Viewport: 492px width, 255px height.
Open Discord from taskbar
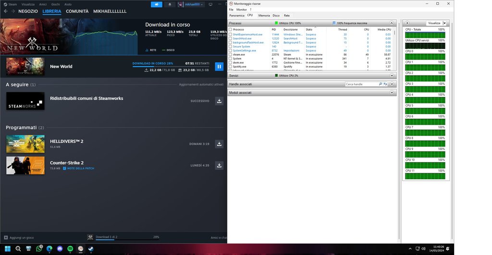[60, 249]
